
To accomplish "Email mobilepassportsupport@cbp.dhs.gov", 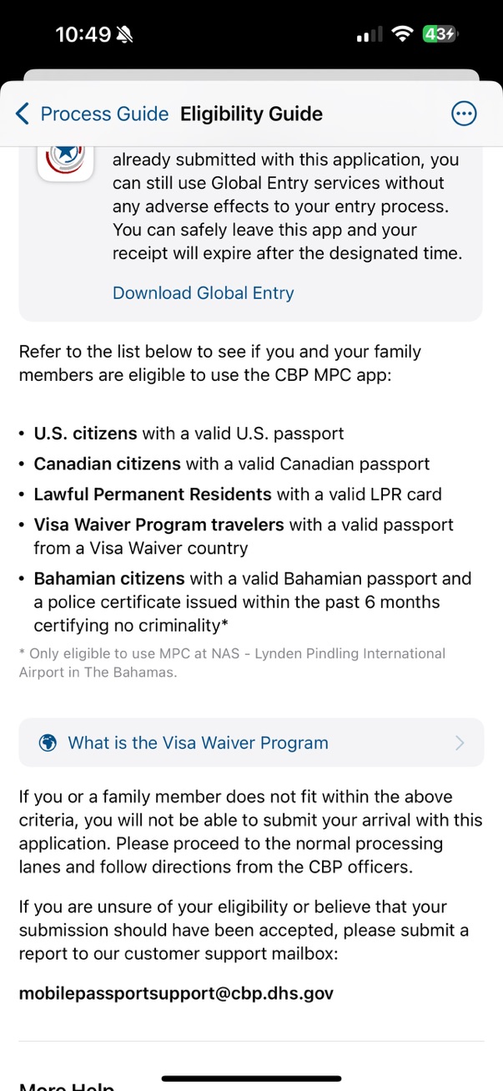I will pyautogui.click(x=176, y=993).
